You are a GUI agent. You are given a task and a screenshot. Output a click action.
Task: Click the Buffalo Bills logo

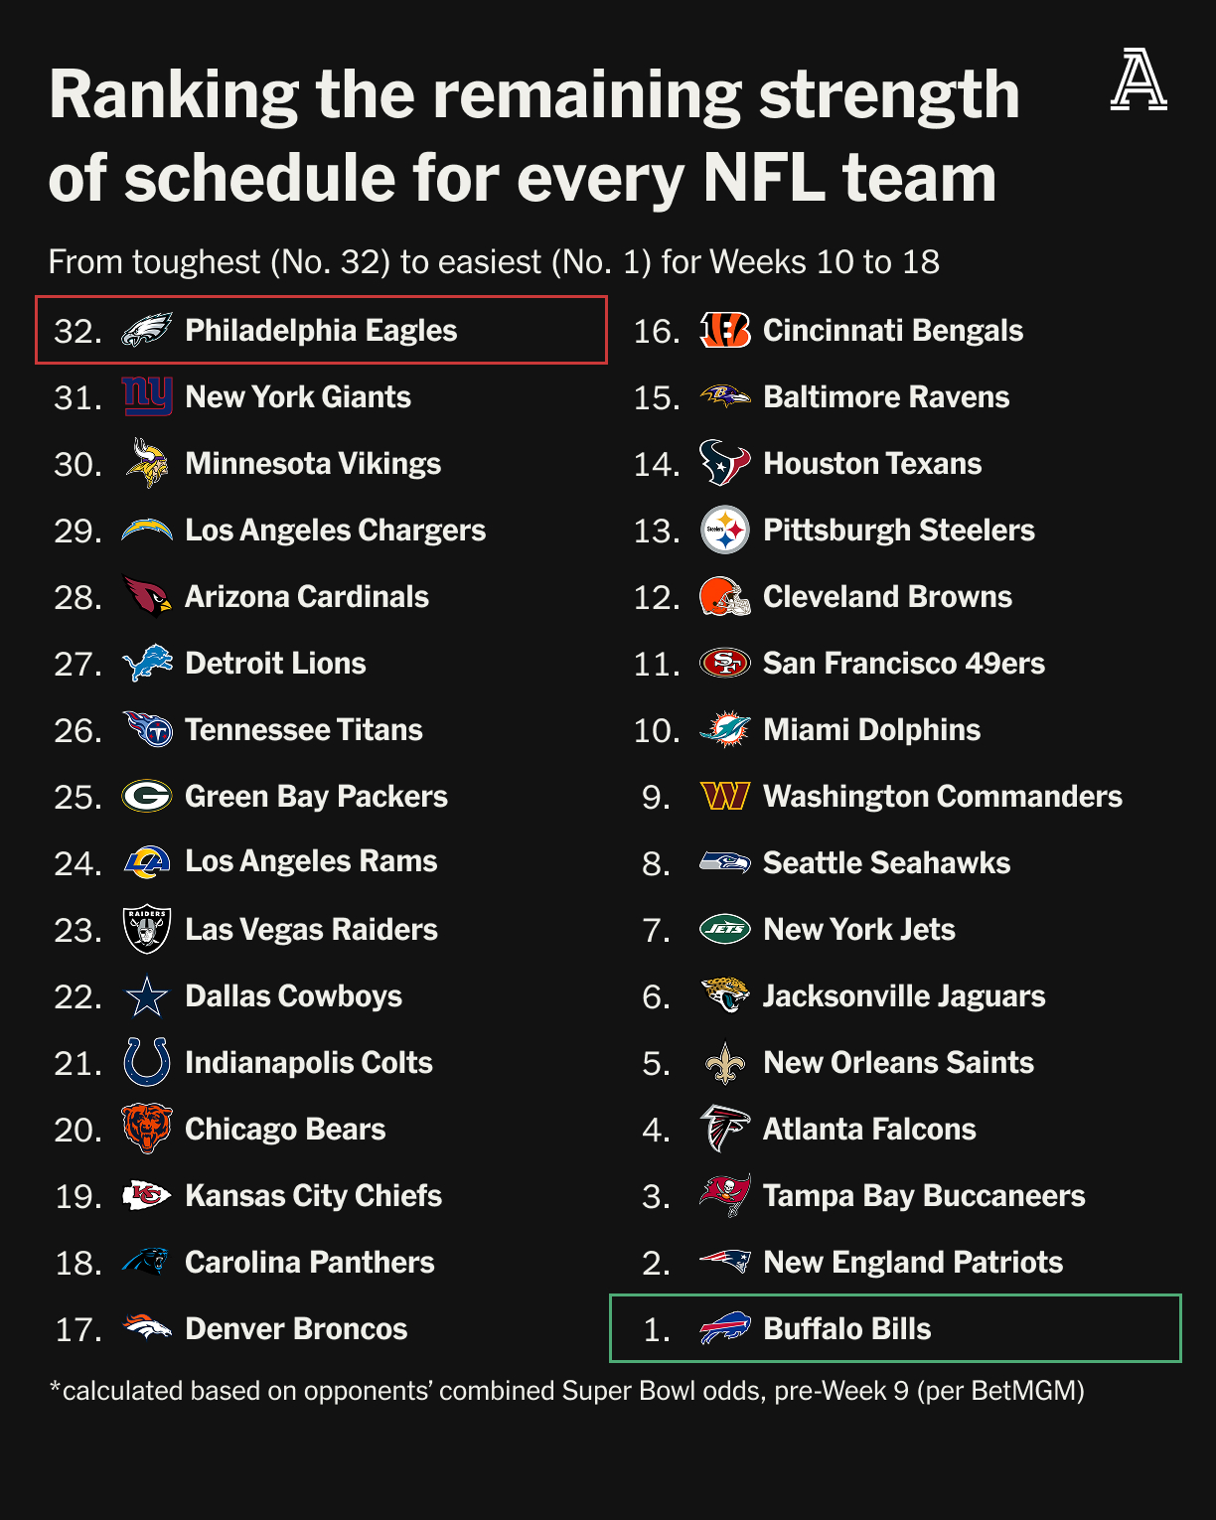click(x=725, y=1328)
